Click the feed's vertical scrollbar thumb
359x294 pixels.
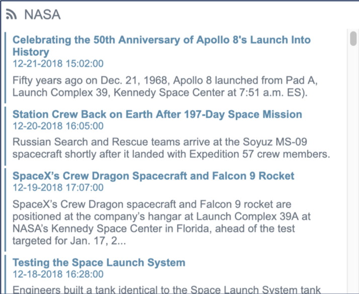click(353, 38)
